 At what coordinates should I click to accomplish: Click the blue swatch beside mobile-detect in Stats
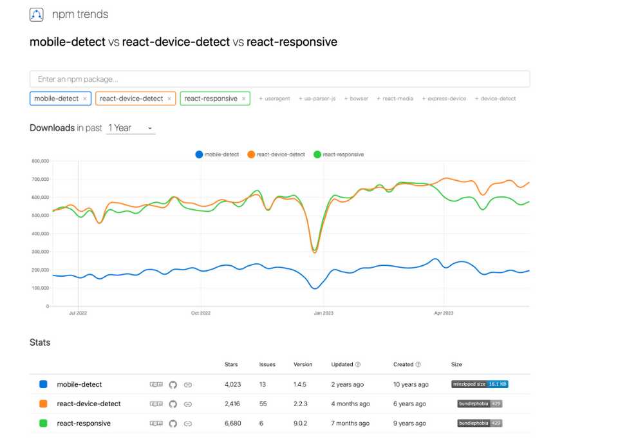(43, 384)
